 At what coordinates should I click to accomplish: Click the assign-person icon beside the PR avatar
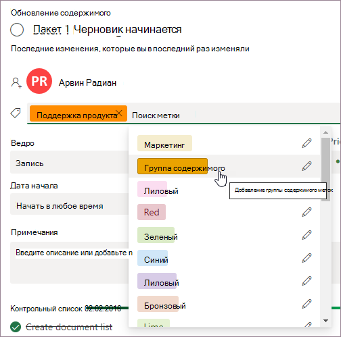pos(16,83)
